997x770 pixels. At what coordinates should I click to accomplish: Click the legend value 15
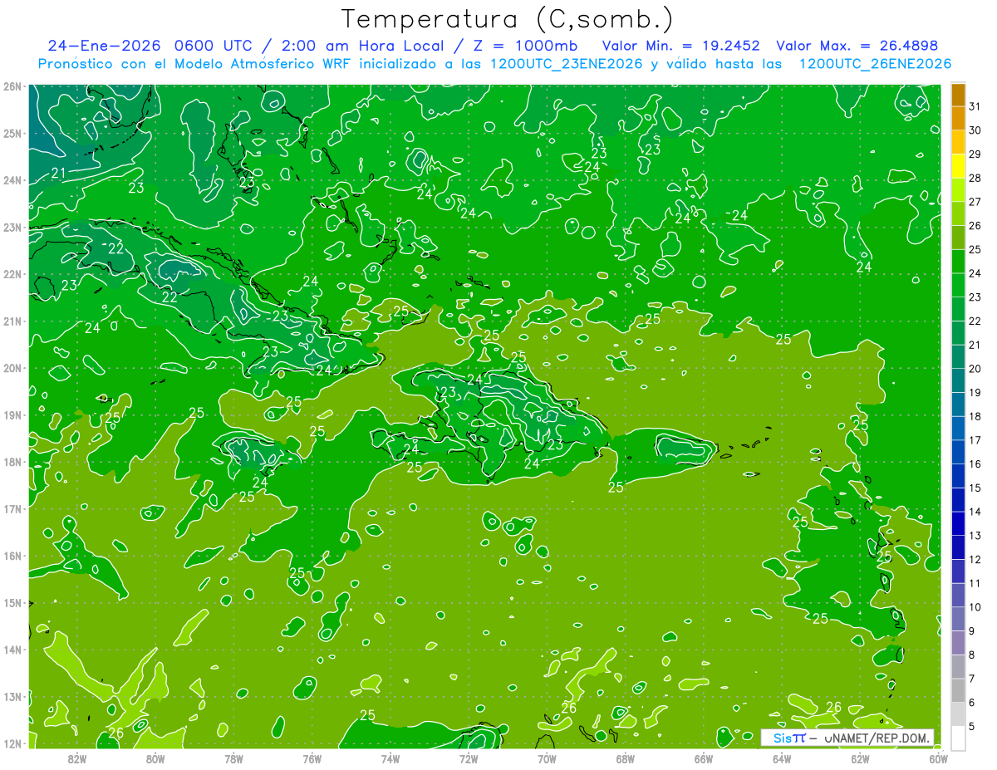975,488
